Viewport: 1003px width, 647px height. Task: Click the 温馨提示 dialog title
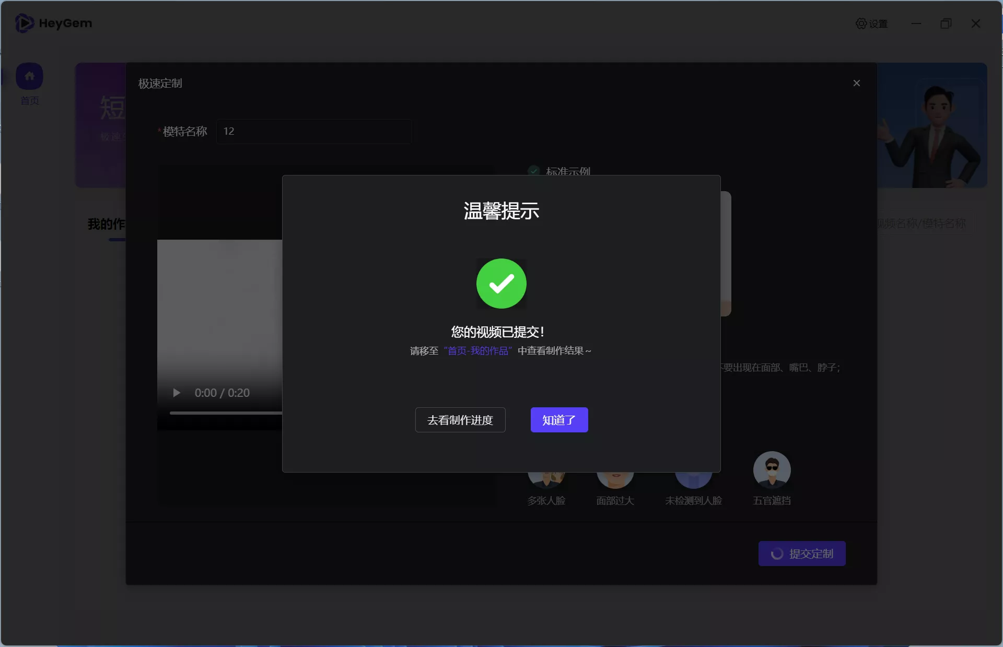501,211
